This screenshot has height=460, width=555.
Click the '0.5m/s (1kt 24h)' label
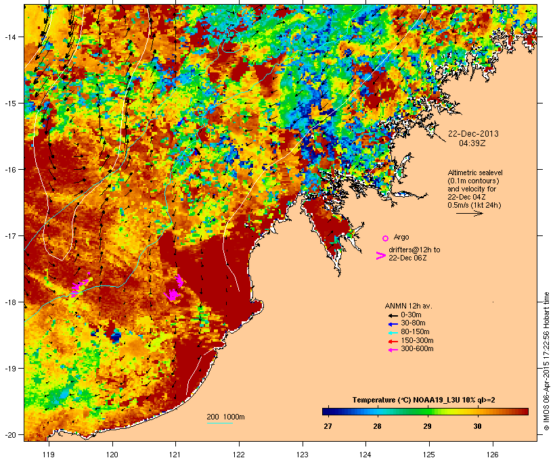474,205
